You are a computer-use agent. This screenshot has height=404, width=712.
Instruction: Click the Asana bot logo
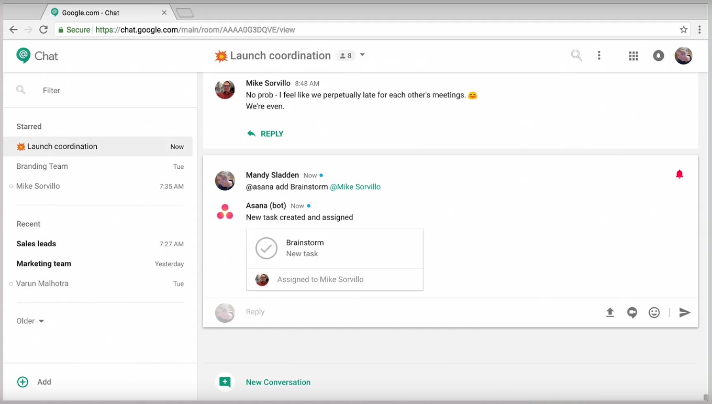225,212
